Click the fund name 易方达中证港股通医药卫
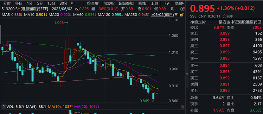The height and width of the screenshot is (114, 263). click(x=240, y=22)
